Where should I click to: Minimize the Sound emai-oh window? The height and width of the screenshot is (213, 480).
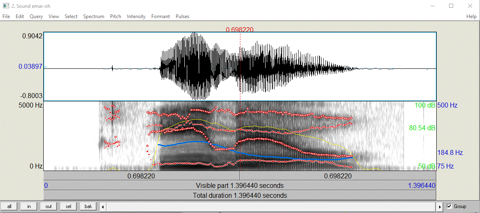(432, 6)
